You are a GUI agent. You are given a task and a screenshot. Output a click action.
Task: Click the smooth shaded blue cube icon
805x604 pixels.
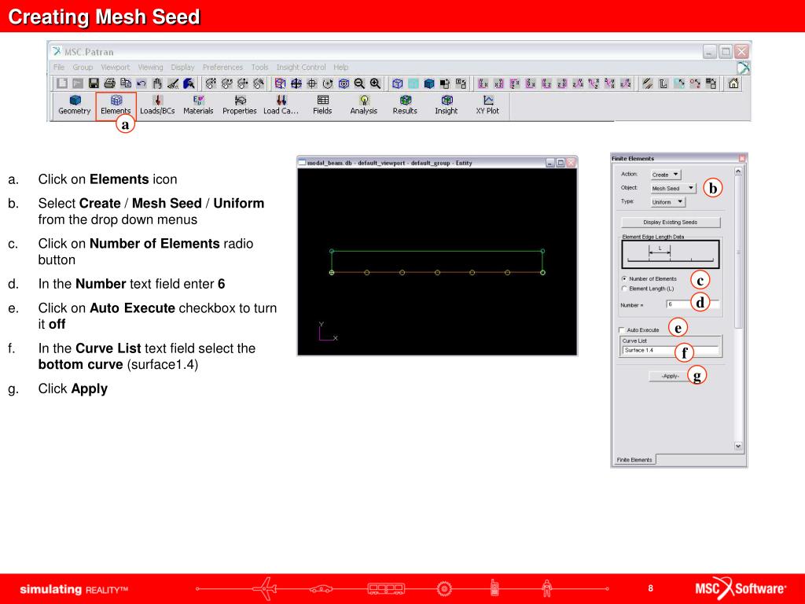coord(429,83)
